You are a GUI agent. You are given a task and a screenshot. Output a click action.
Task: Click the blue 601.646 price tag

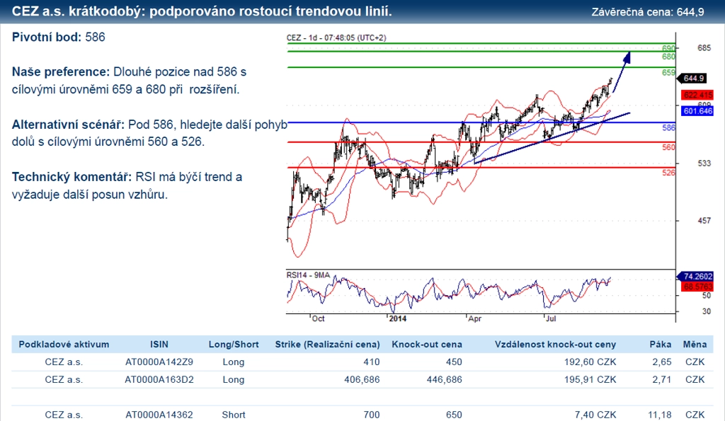click(697, 111)
